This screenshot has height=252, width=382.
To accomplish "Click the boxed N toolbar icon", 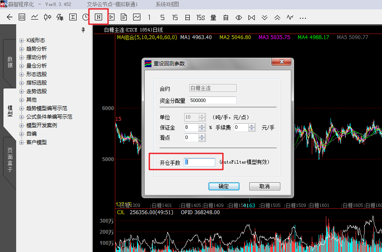I will point(98,17).
